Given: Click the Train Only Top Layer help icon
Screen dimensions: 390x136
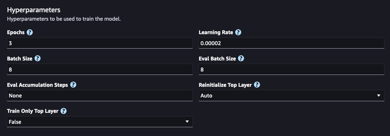Looking at the screenshot, I should pos(64,111).
